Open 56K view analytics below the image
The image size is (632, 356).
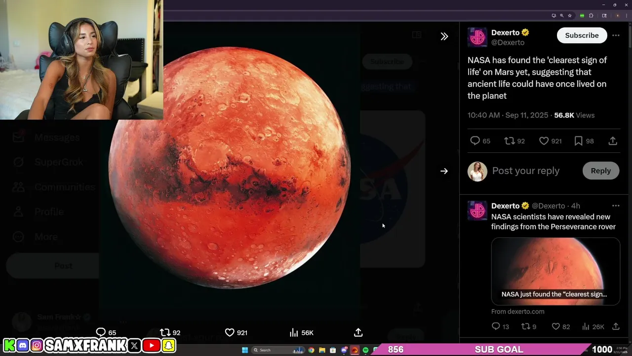[x=294, y=332]
